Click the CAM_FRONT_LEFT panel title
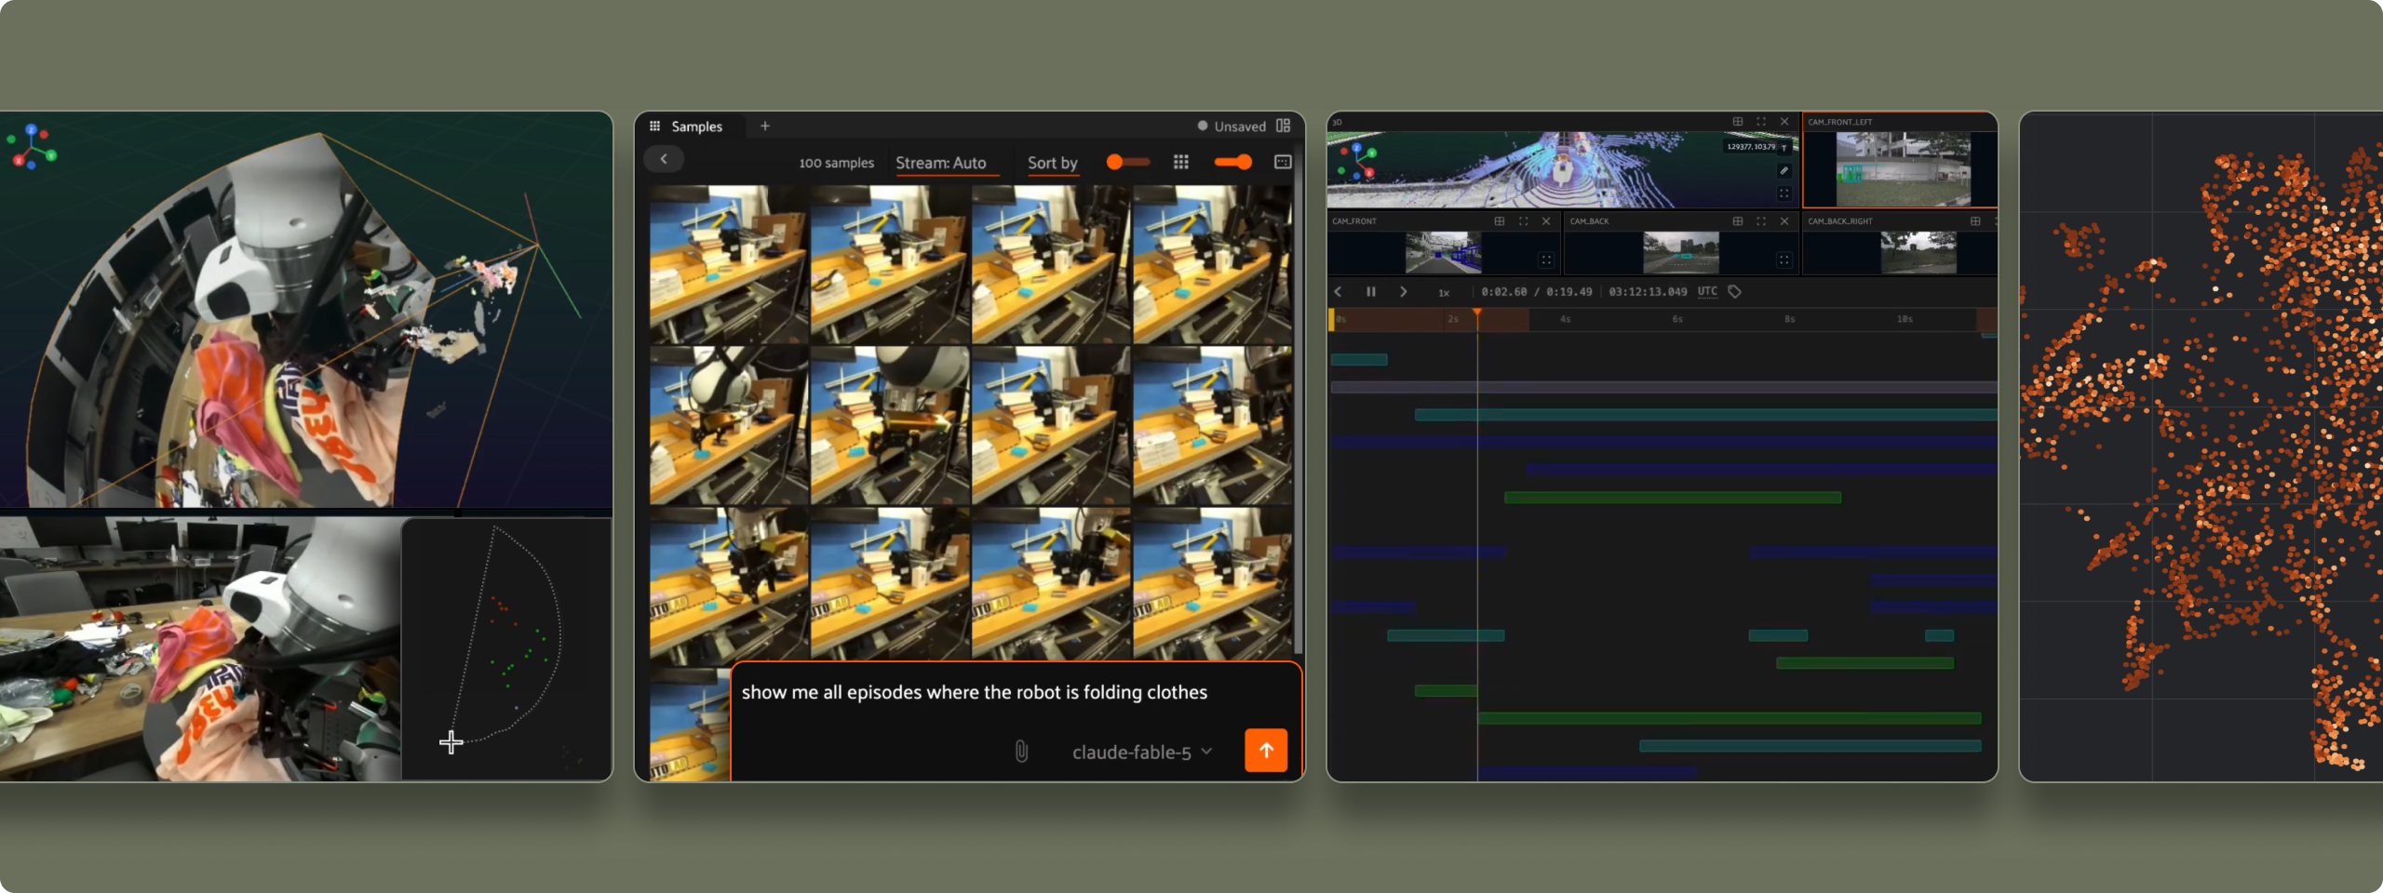 [x=1839, y=122]
